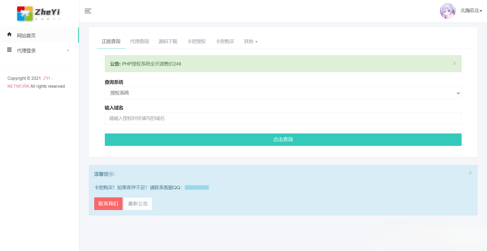This screenshot has width=487, height=251.
Task: Switch to the 源码下载 tab
Action: tap(168, 41)
